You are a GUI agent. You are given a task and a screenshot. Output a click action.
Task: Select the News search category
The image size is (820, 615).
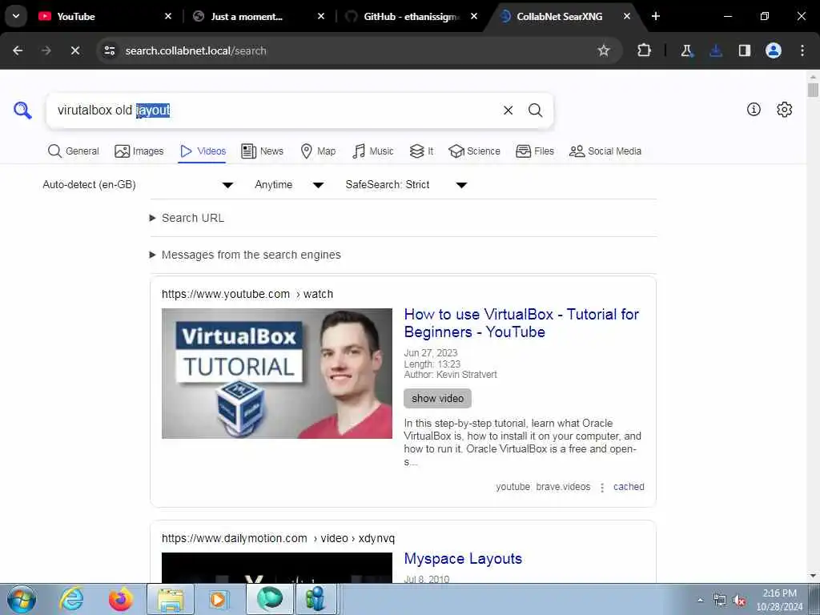pyautogui.click(x=262, y=151)
